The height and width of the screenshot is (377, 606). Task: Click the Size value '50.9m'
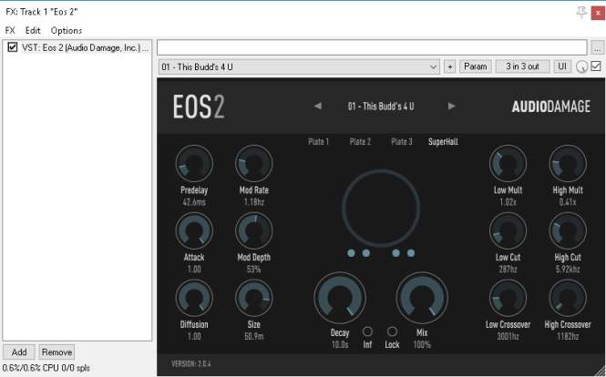[x=253, y=336]
